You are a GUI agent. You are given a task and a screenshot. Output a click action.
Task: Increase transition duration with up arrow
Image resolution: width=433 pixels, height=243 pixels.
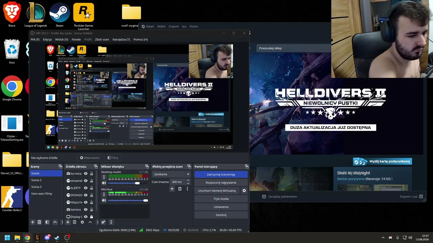188,180
